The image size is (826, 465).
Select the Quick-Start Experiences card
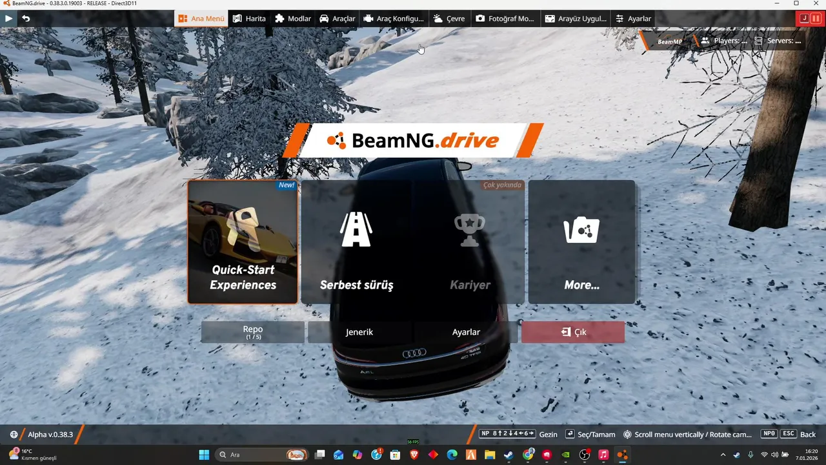pyautogui.click(x=243, y=242)
